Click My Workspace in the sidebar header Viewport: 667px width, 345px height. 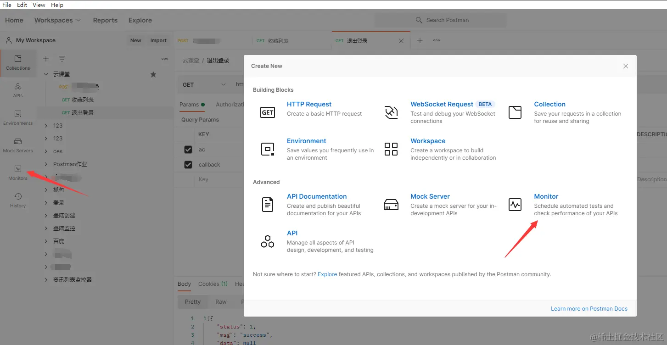[35, 40]
